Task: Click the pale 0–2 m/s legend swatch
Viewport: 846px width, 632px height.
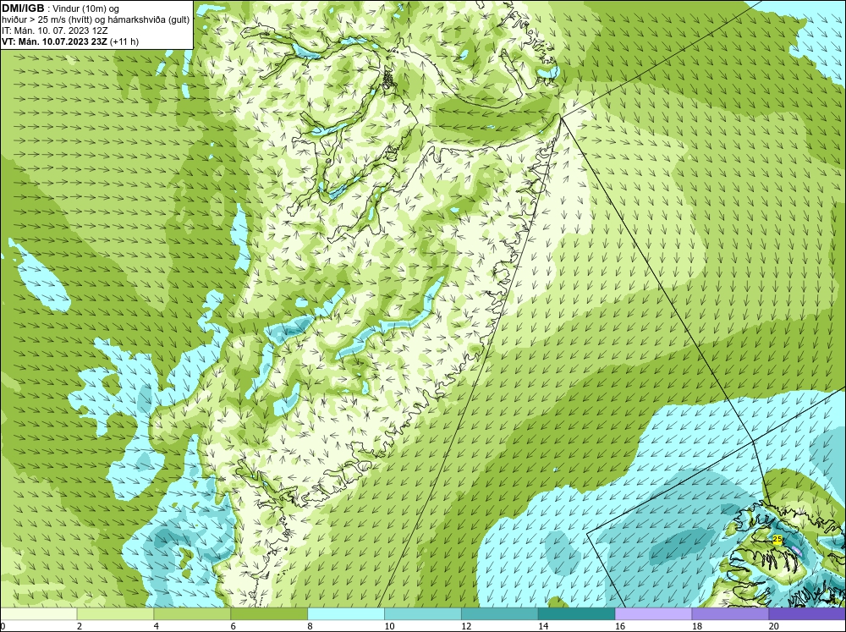Action: pyautogui.click(x=38, y=613)
